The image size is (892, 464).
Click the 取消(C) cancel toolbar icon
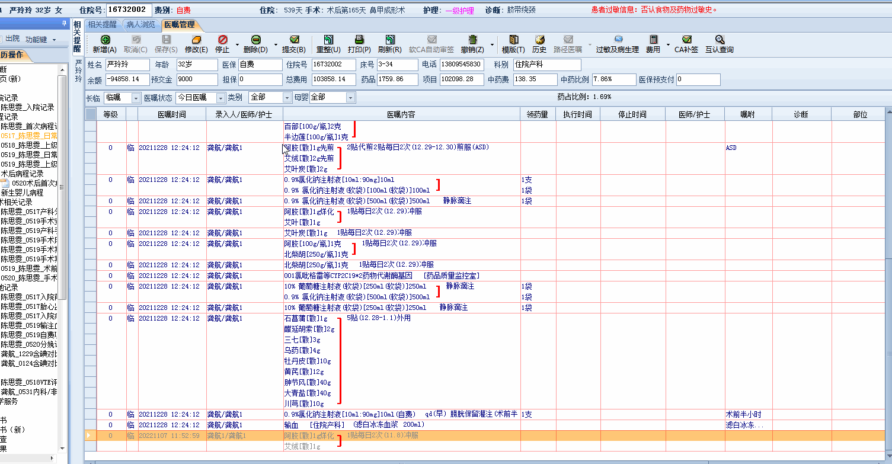[136, 40]
